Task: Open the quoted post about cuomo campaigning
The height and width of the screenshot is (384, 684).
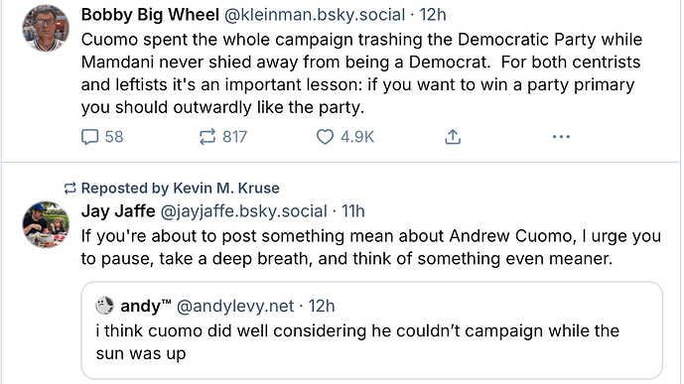Action: point(371,330)
